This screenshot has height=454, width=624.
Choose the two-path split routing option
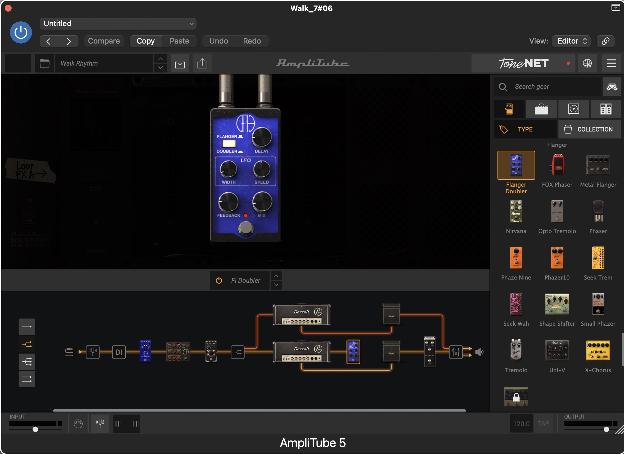[x=27, y=344]
